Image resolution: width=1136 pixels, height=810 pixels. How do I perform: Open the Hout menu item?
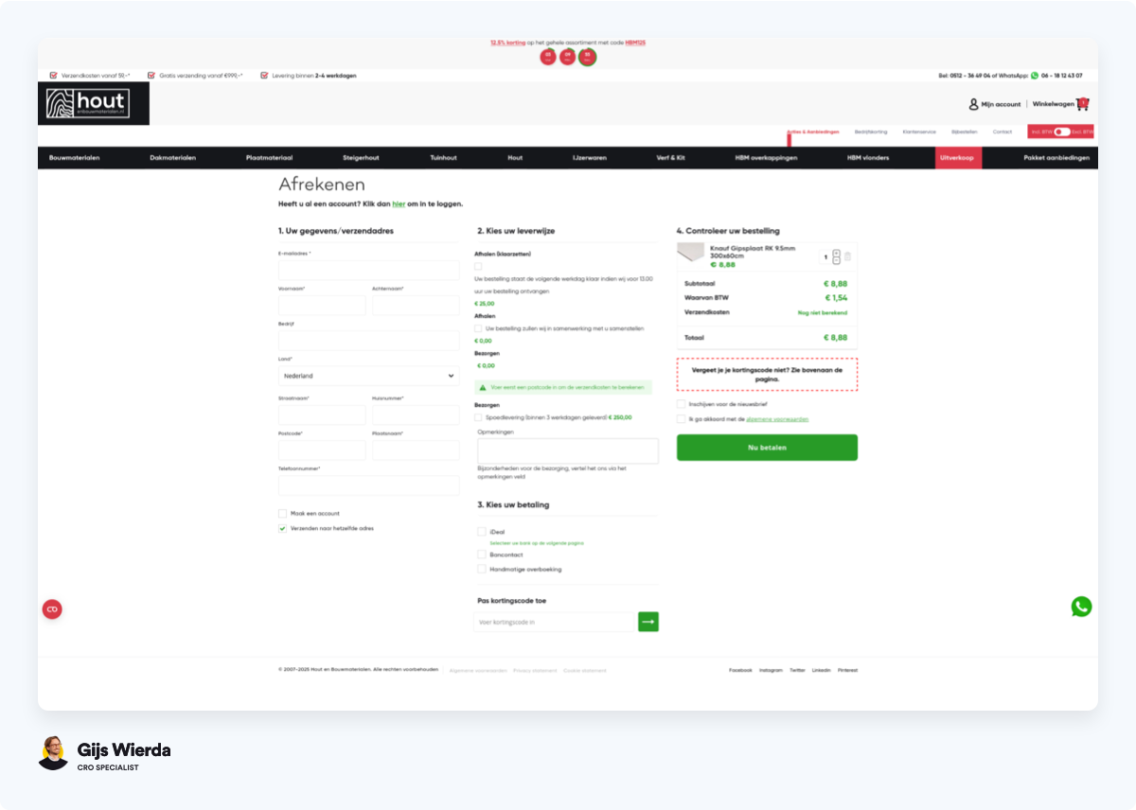(x=515, y=158)
